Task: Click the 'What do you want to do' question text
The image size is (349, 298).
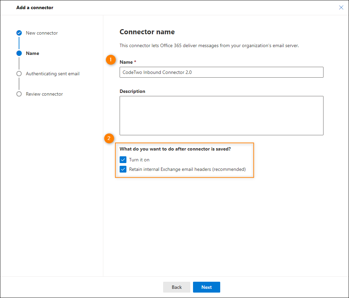Action: click(175, 149)
